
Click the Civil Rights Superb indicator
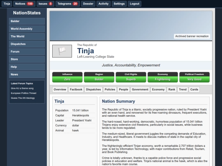click(131, 77)
